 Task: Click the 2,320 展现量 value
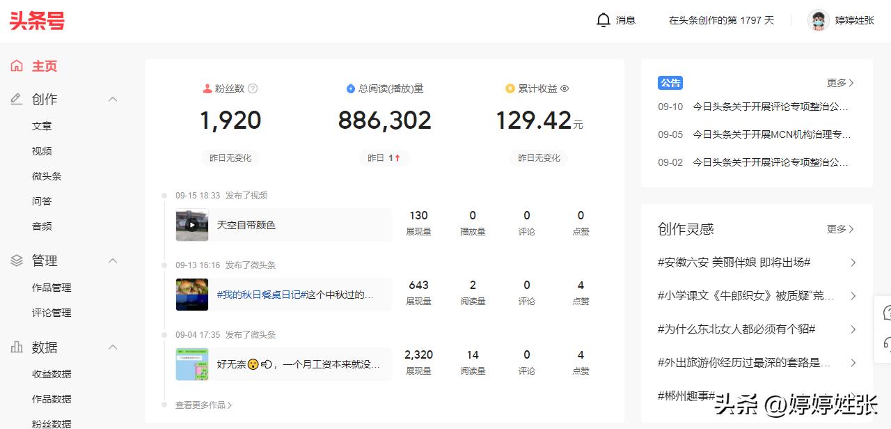click(419, 355)
